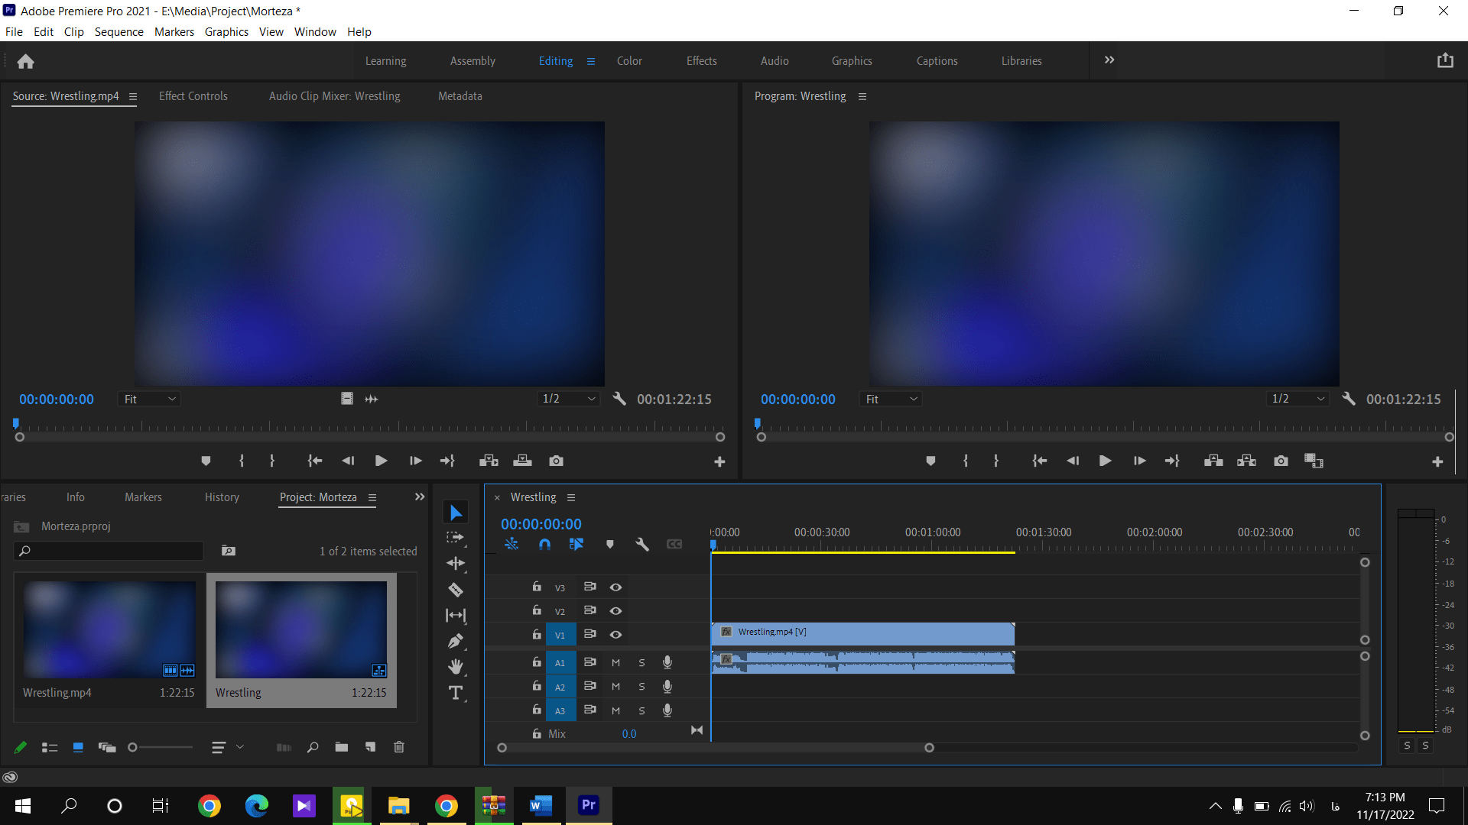Click the Editing workspace tab
The height and width of the screenshot is (825, 1468).
pos(554,60)
